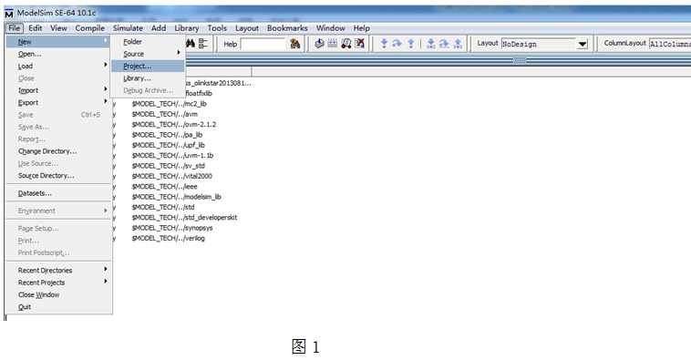This screenshot has width=691, height=360.
Task: Select the $MODEL_TECH/../ovm-2.1.2 row
Action: [174, 125]
